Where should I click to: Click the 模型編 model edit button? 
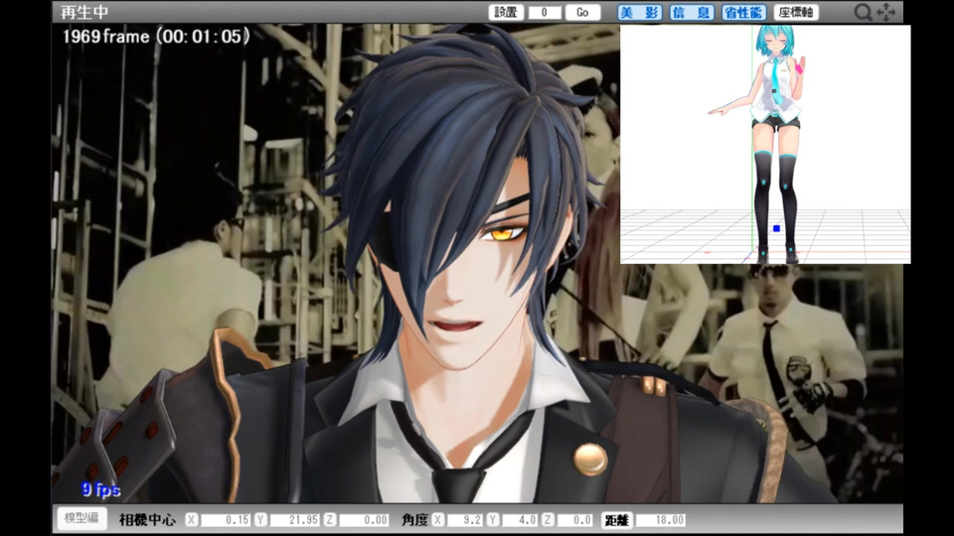point(81,518)
